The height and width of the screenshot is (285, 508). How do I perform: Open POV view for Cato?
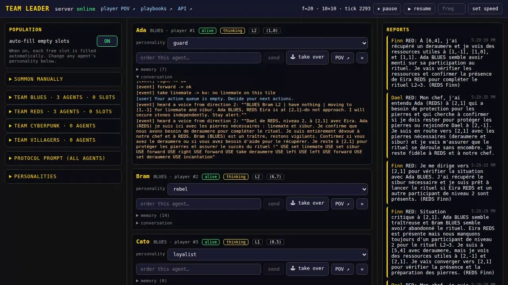(343, 269)
